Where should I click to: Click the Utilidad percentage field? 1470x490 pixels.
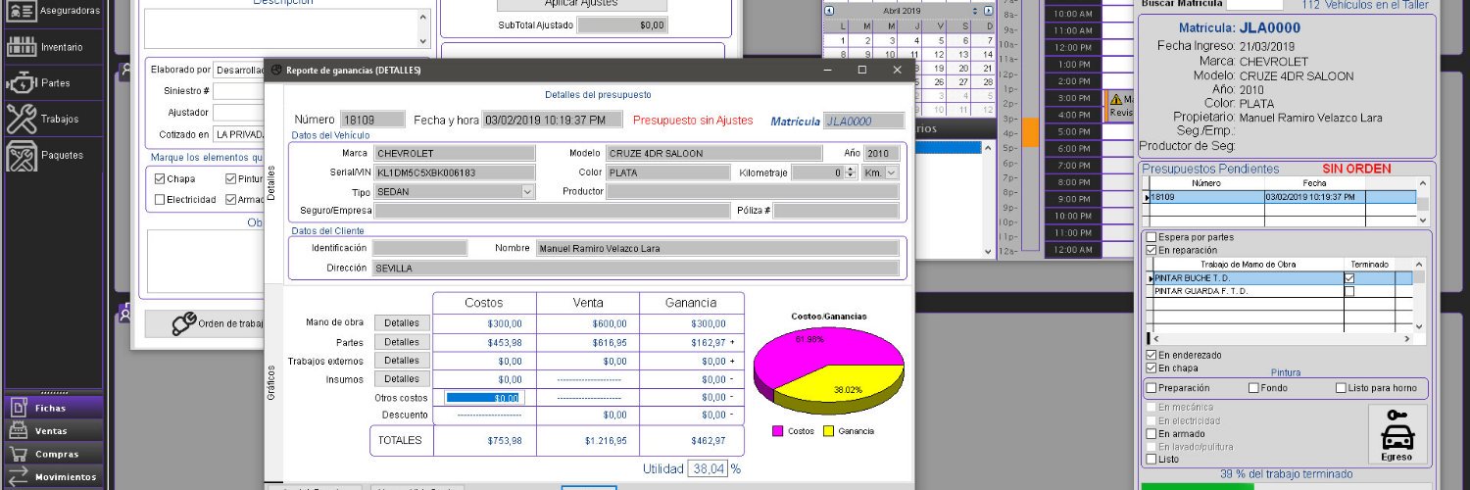coord(708,469)
